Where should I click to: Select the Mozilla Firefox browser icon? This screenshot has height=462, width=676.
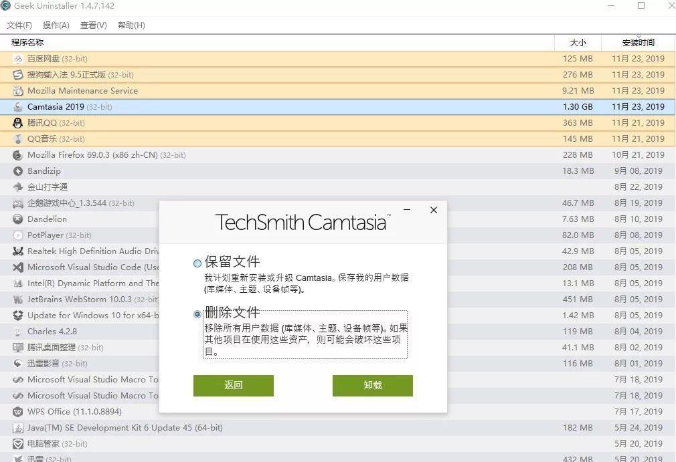click(17, 154)
